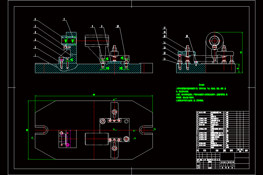Click part label number 9
Screen dimensions: 263x175
102,26
